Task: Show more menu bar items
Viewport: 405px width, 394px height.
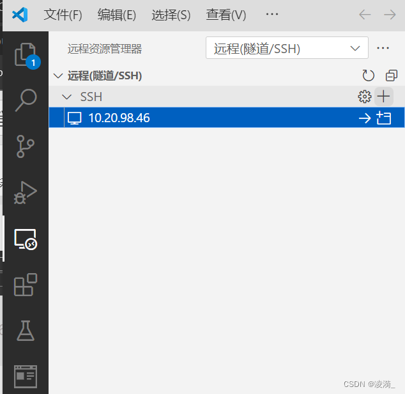Action: click(272, 14)
